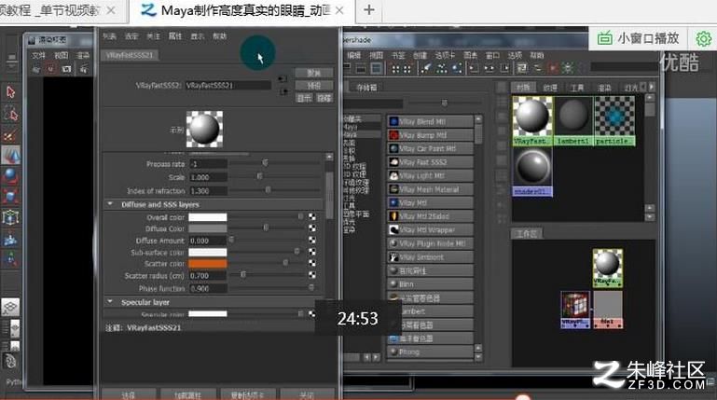
Task: Toggle the Diffuse Amount map checker button
Action: pos(312,240)
